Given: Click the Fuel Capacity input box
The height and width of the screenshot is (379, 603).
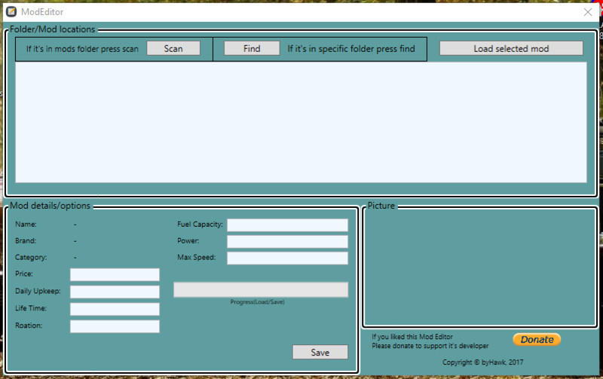Looking at the screenshot, I should point(287,225).
